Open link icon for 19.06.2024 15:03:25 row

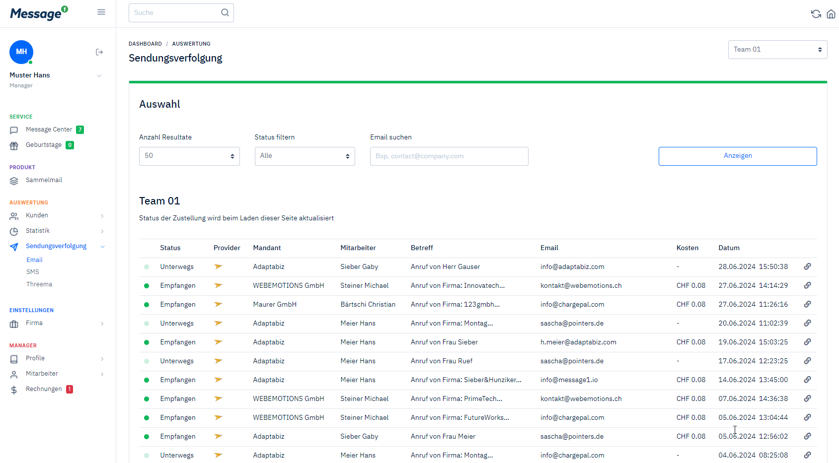pyautogui.click(x=807, y=342)
